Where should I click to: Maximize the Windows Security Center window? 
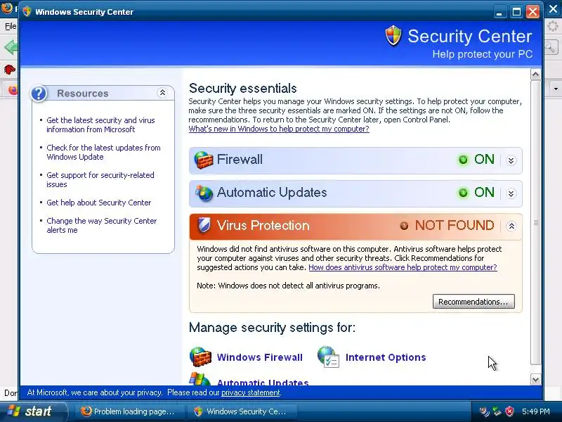coord(516,12)
